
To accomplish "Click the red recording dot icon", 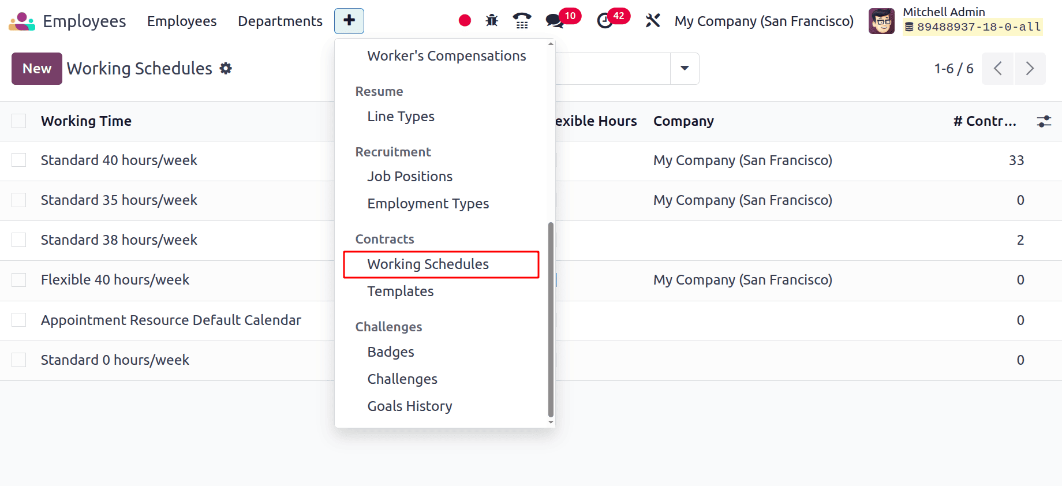I will tap(465, 21).
